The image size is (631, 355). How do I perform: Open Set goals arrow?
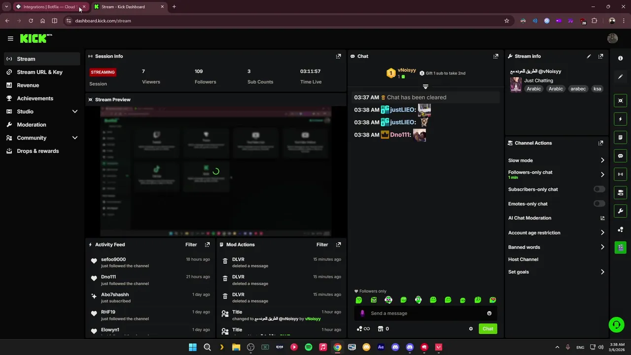pos(602,272)
